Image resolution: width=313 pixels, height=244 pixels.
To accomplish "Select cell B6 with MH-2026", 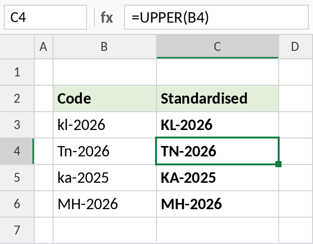I will pyautogui.click(x=105, y=204).
